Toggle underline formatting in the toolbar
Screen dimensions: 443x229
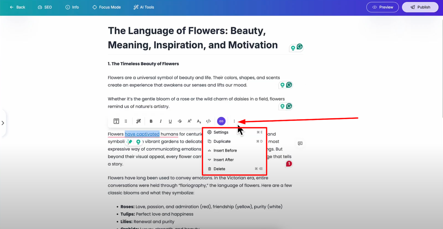click(x=170, y=121)
